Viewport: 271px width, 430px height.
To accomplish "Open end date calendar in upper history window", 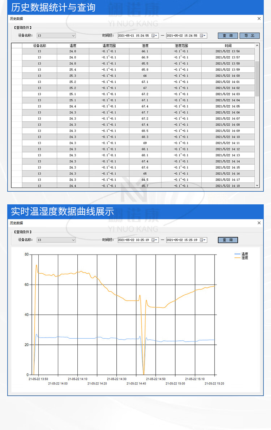I will (x=203, y=36).
